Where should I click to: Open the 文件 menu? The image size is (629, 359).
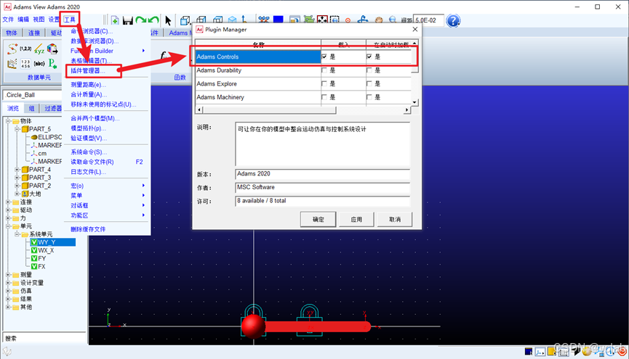coord(8,19)
